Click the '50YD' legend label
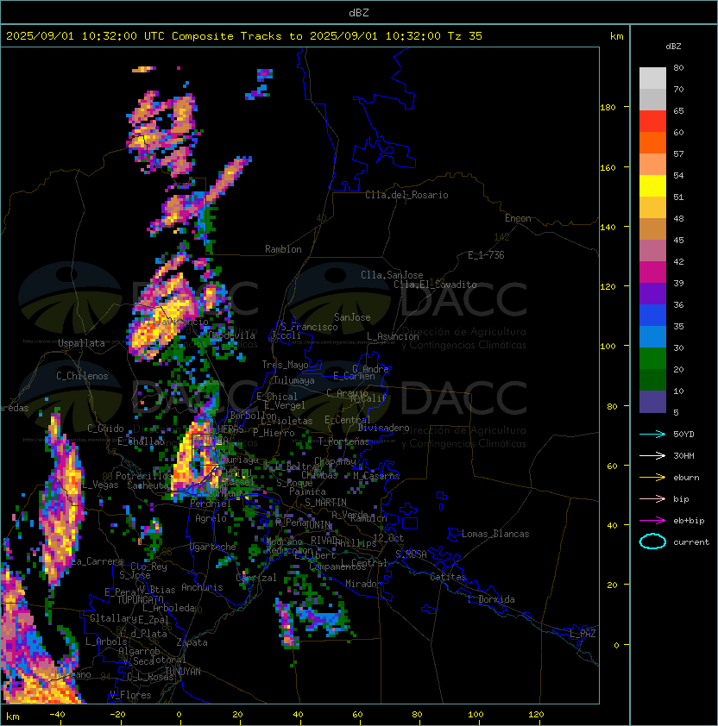This screenshot has height=726, width=718. coord(683,434)
